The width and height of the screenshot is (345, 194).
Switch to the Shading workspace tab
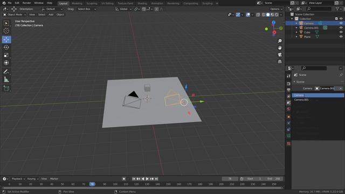142,3
